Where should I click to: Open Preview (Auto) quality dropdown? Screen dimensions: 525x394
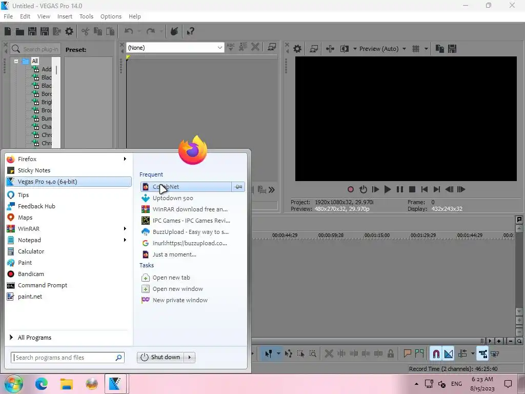pos(382,49)
